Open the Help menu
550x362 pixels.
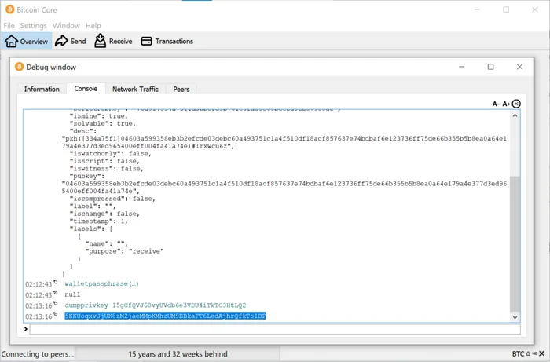pos(93,26)
